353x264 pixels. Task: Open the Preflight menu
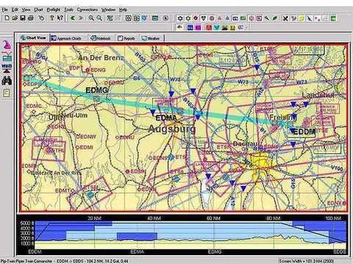click(54, 10)
